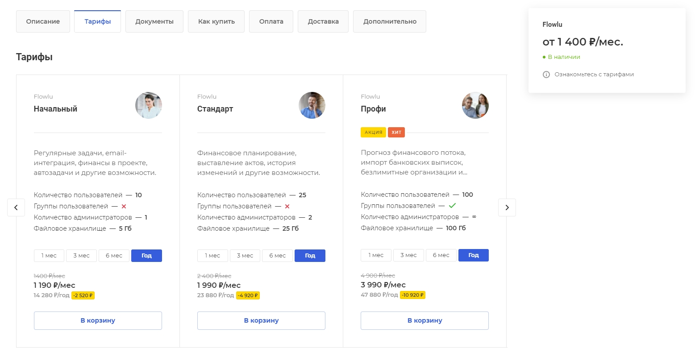Screen dimensions: 695x357
Task: Click the red cross in Начальный plan
Action: [x=124, y=206]
